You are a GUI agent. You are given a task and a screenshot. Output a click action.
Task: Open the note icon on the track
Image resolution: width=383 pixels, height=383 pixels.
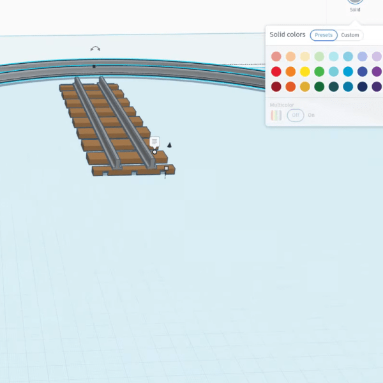click(154, 141)
